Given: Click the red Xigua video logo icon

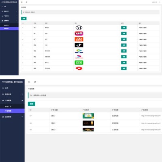Looking at the screenshot, I should 79,68.
